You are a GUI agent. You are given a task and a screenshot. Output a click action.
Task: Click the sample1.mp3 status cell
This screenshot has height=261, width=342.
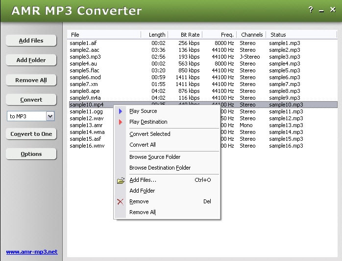coord(284,43)
